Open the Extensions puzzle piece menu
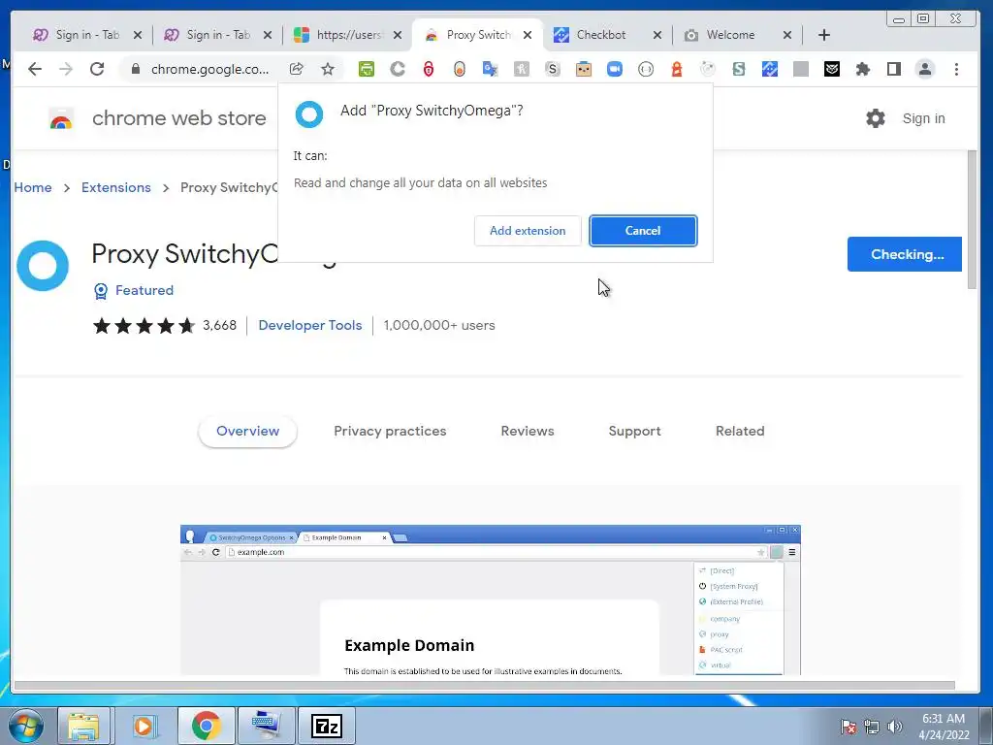Screen dimensions: 993x745 pyautogui.click(x=862, y=69)
